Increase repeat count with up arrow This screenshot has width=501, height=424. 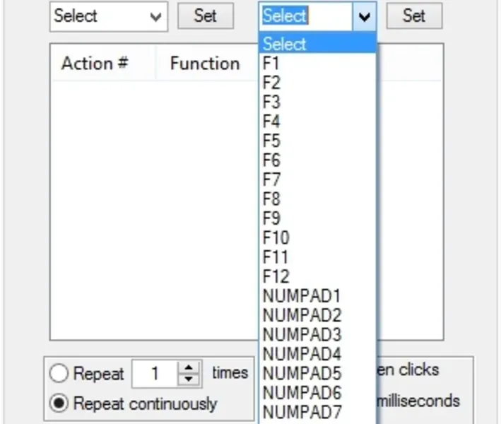[188, 368]
